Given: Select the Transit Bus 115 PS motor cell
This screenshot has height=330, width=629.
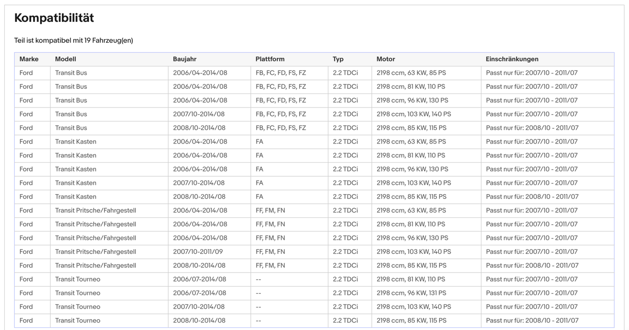Looking at the screenshot, I should [x=411, y=128].
